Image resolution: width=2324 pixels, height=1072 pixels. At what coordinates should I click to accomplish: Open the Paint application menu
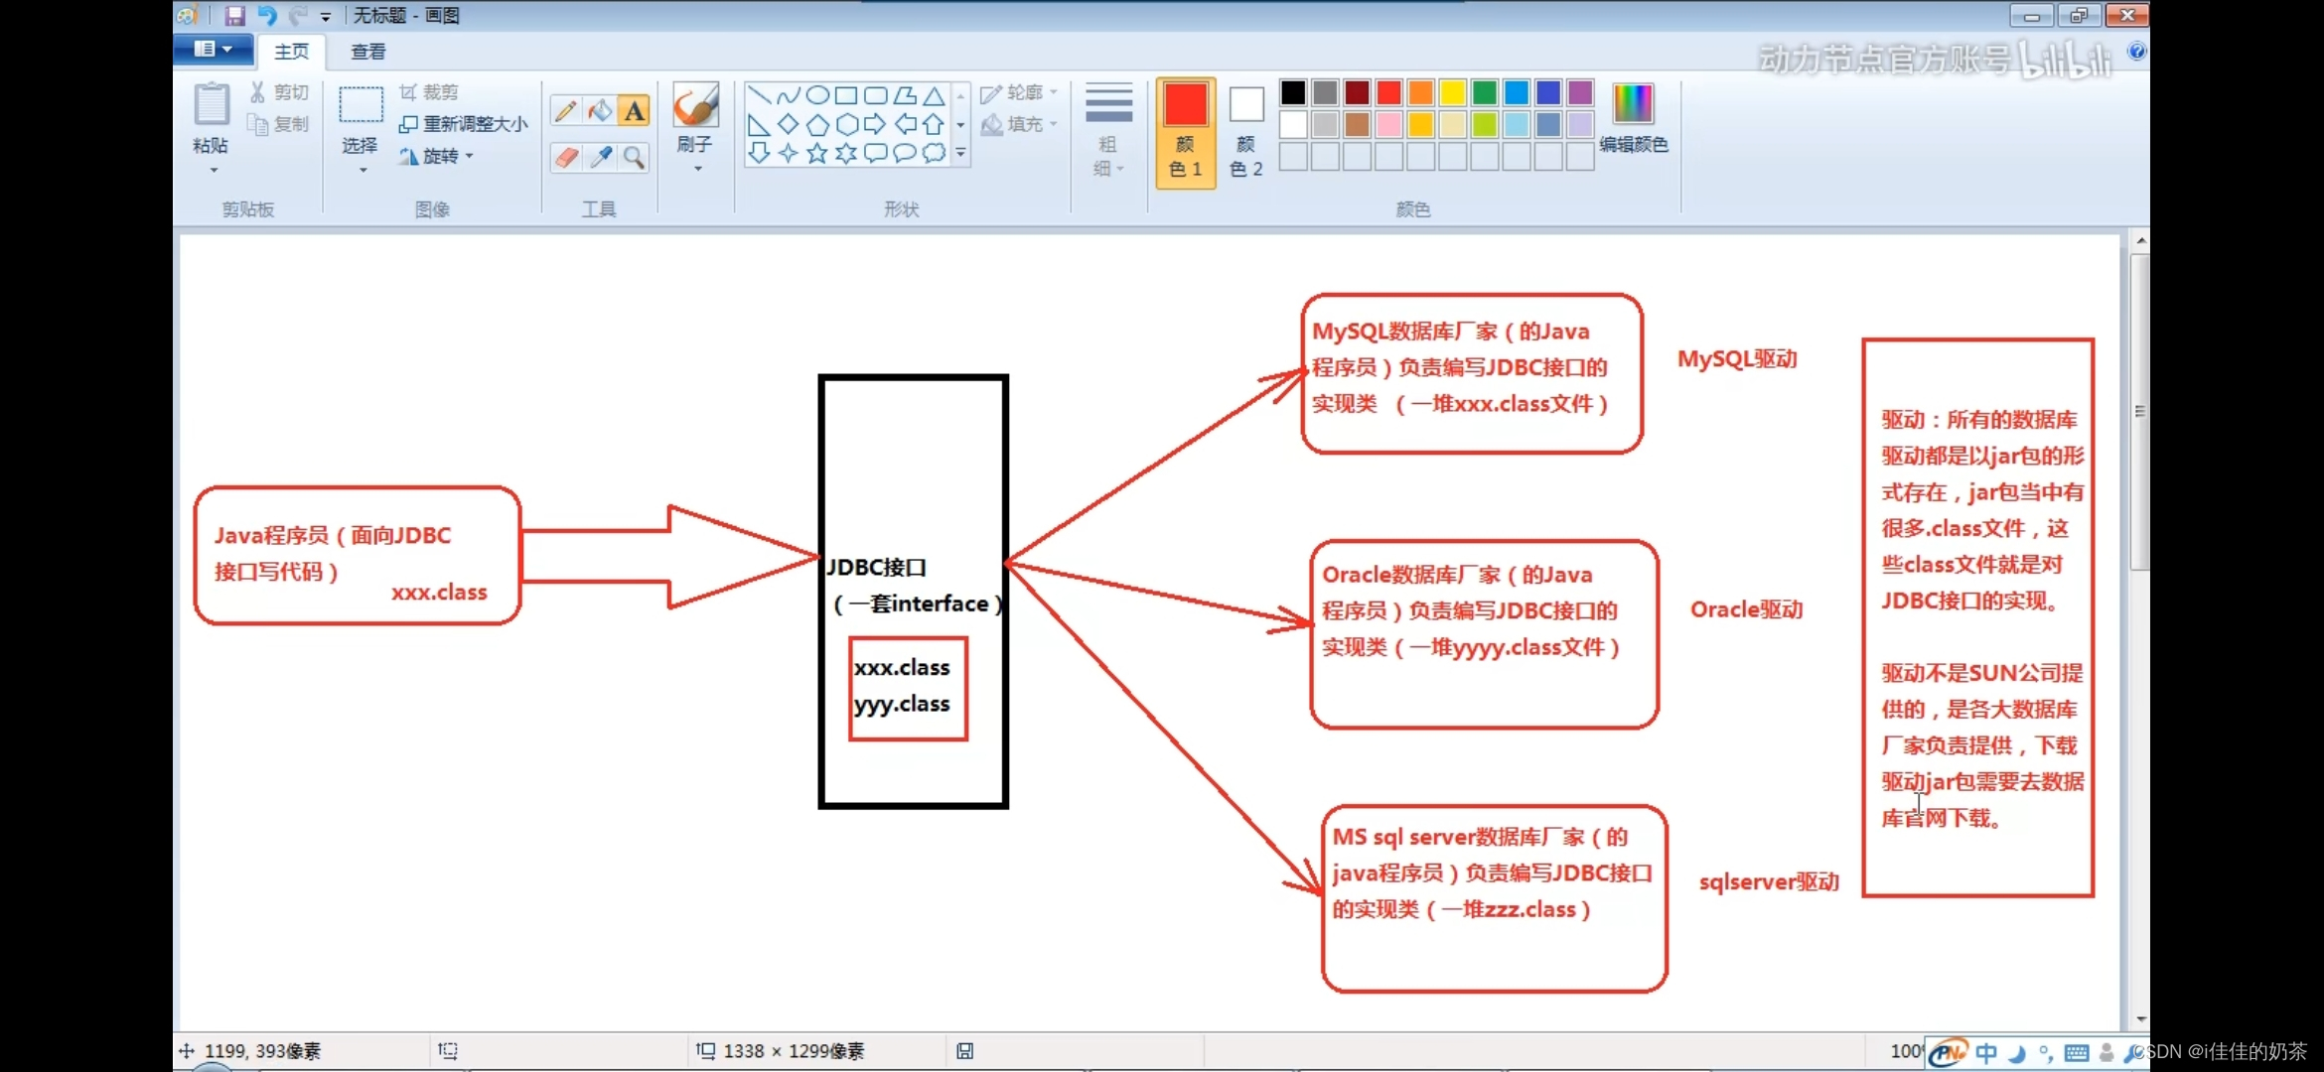click(x=212, y=50)
